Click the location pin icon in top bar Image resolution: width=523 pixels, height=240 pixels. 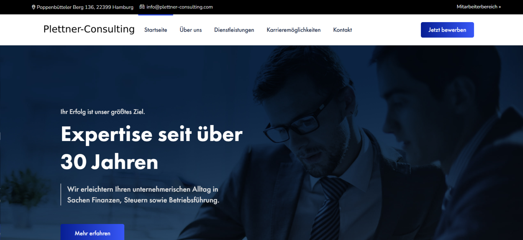34,7
